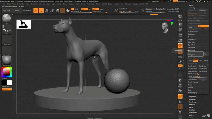Image resolution: width=212 pixels, height=119 pixels.
Task: Expand the Crease section
Action: (x=190, y=37)
